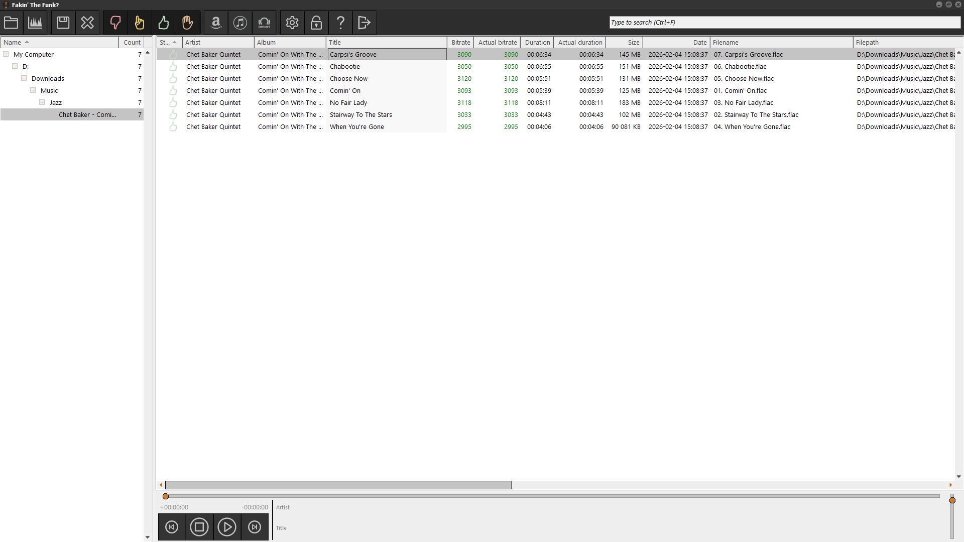This screenshot has width=964, height=542.
Task: Collapse My Computer tree node
Action: coord(6,54)
